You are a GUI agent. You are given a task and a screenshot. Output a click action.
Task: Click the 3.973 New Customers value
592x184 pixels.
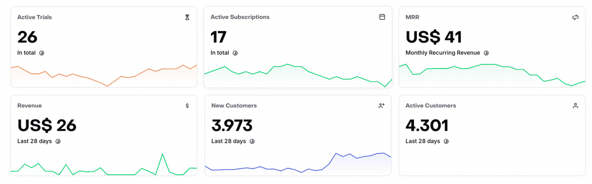point(232,126)
